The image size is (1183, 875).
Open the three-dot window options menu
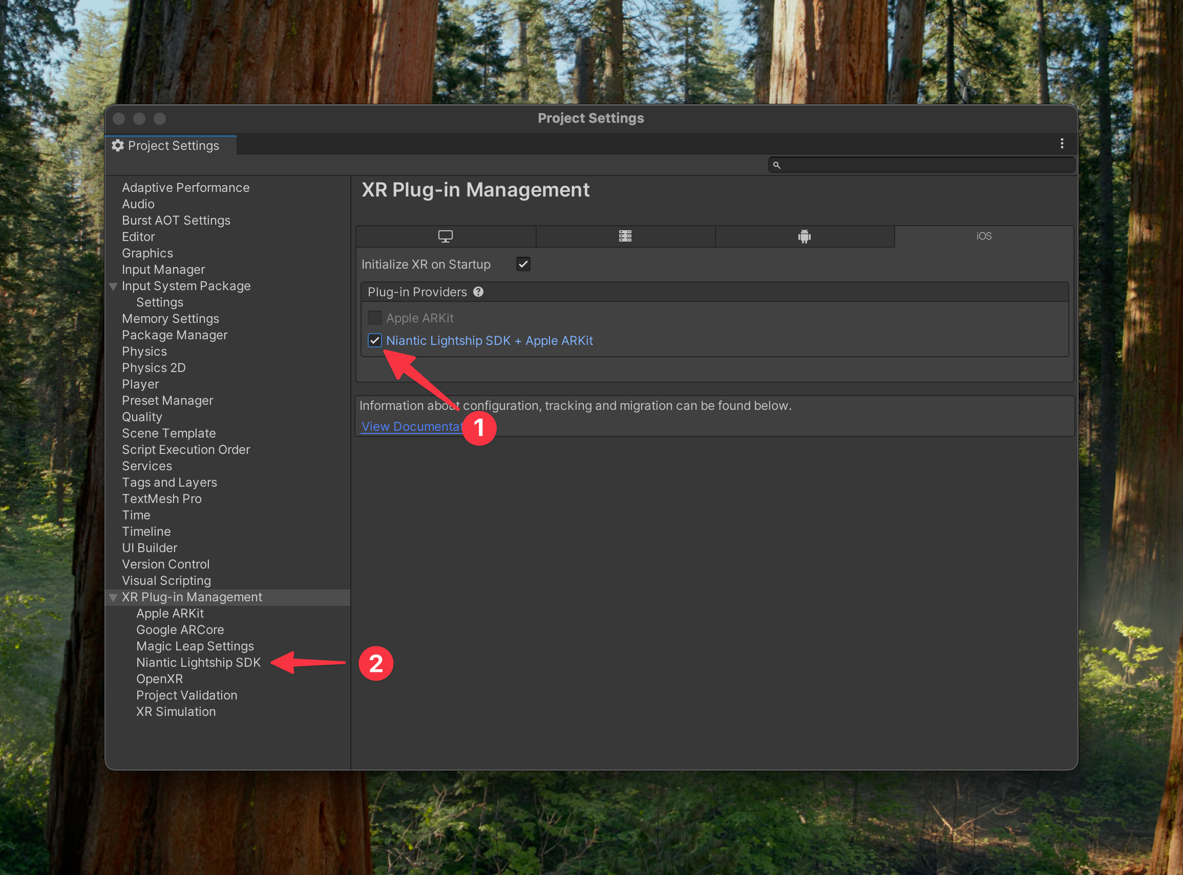[1062, 144]
